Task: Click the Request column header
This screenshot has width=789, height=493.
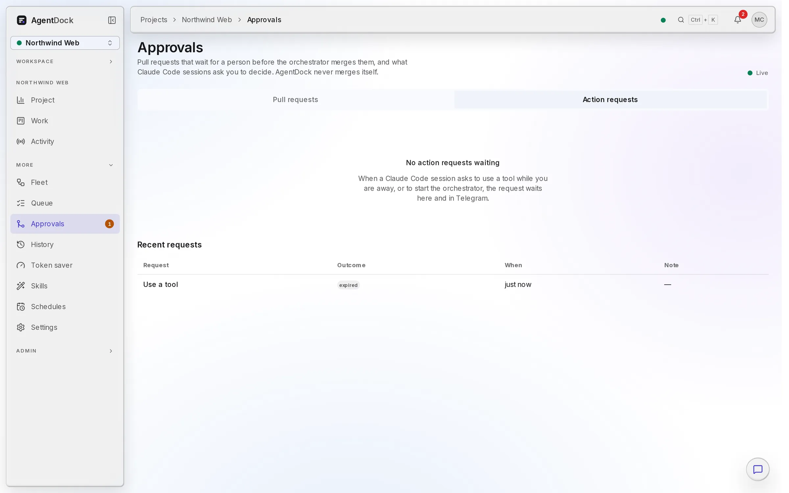Action: pyautogui.click(x=156, y=265)
